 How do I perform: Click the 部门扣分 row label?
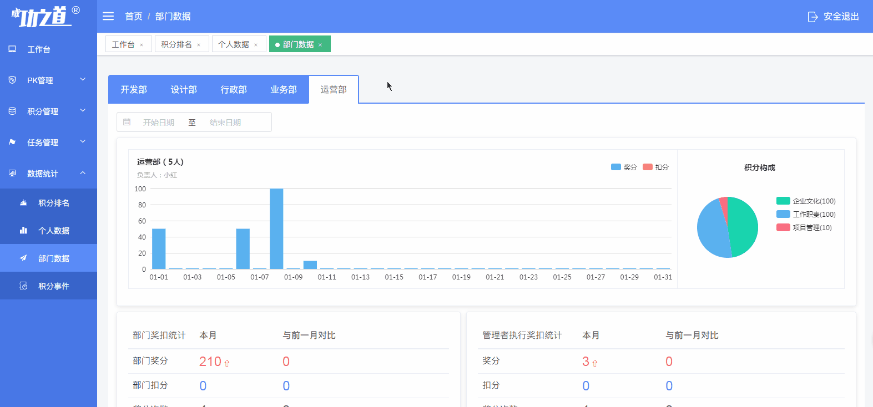pyautogui.click(x=150, y=385)
